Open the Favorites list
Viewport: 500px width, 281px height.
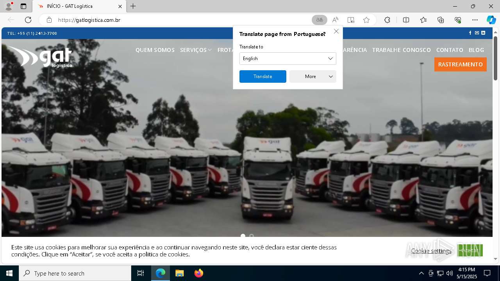[423, 20]
